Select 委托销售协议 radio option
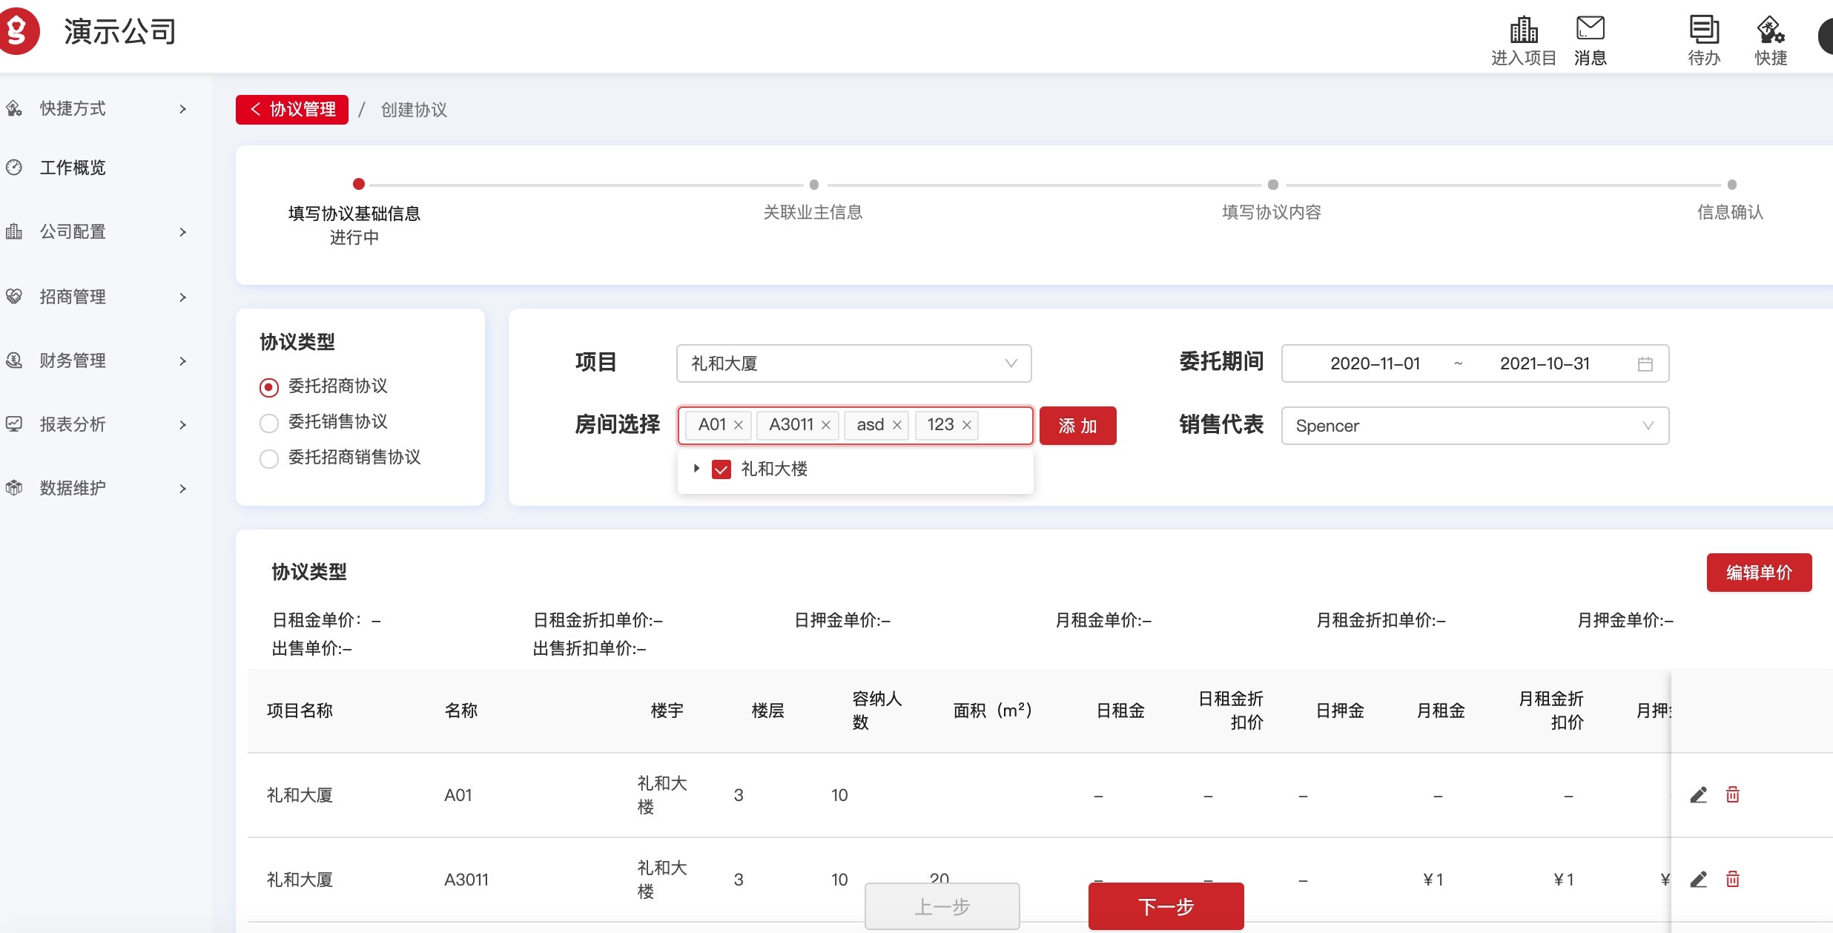Viewport: 1833px width, 933px height. tap(269, 423)
